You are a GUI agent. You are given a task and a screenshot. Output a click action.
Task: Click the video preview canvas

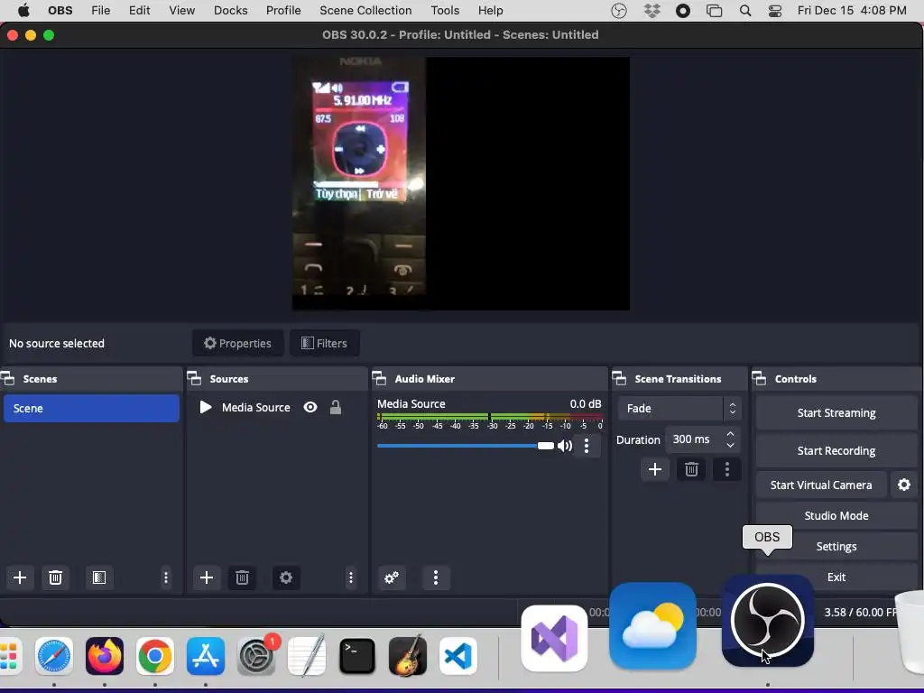coord(461,183)
